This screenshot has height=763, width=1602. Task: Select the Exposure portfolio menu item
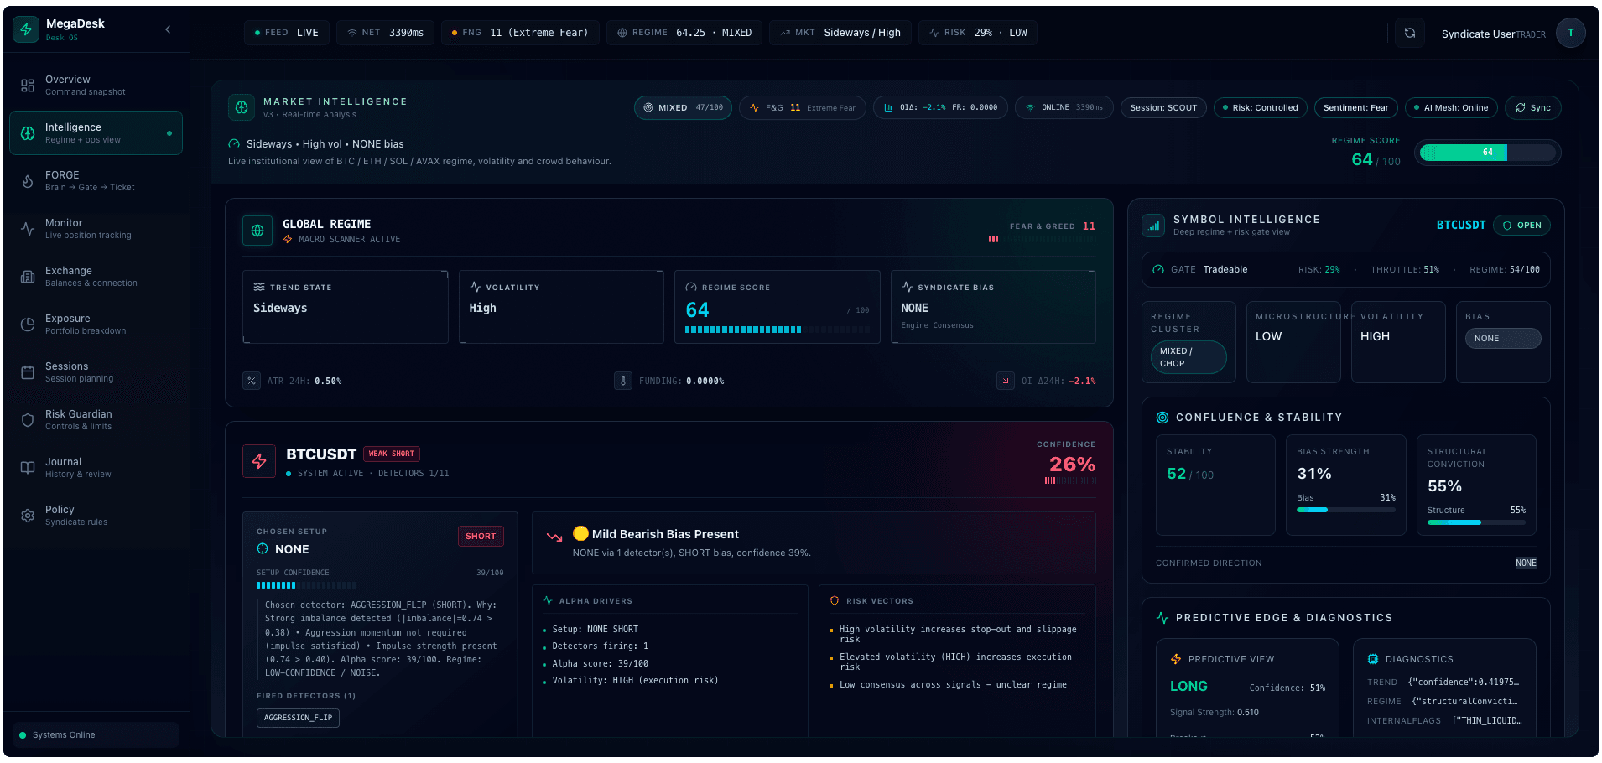pos(28,324)
